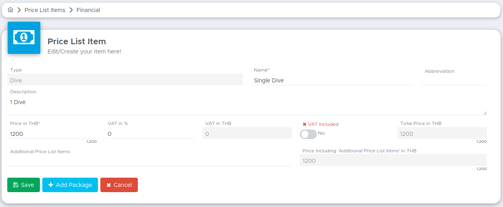Click the Price List Item heading
This screenshot has width=503, height=207.
pos(77,41)
